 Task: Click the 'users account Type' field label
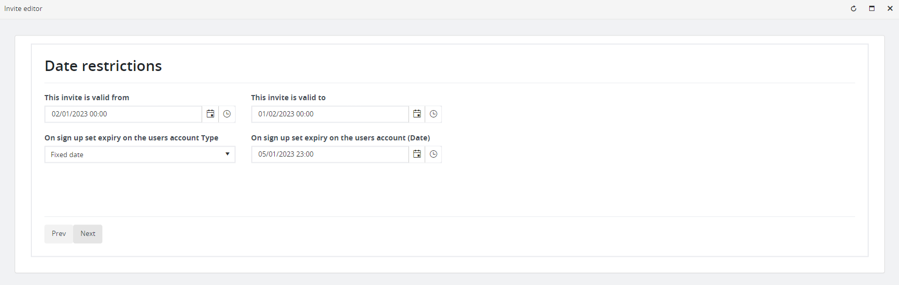(x=131, y=138)
